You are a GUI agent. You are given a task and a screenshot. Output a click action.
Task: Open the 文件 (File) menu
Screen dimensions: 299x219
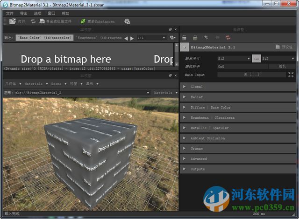(9, 14)
